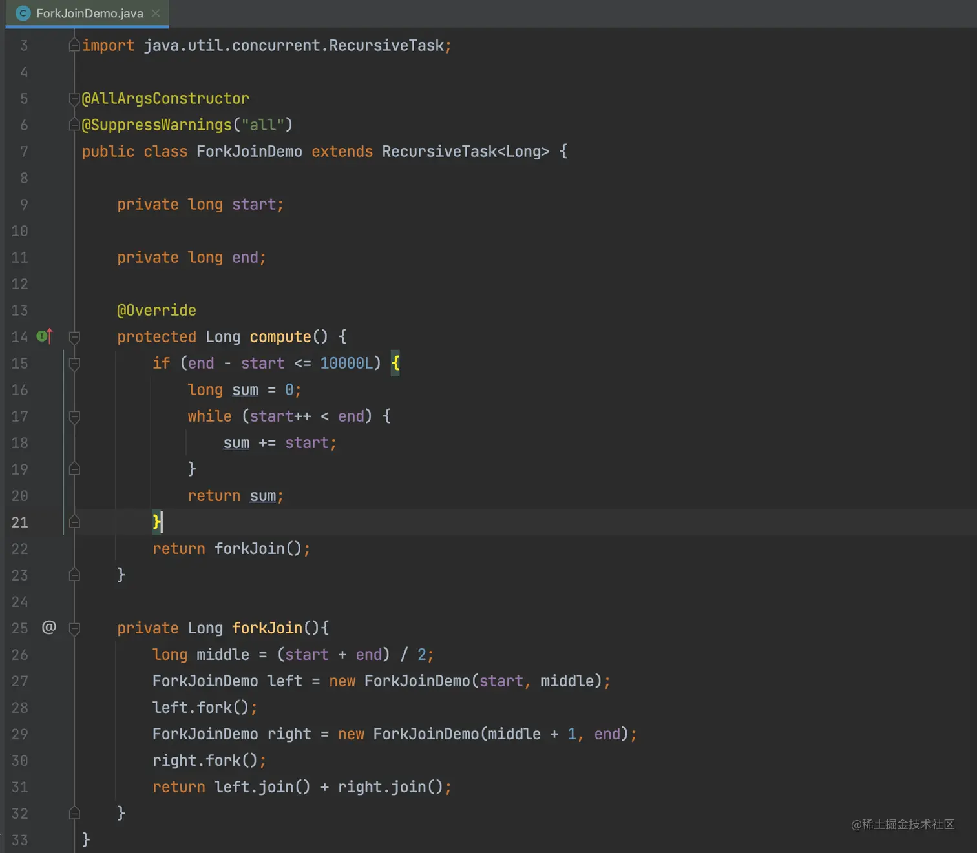Collapse the annotations fold marker at @AllArgsConstructor
This screenshot has width=977, height=853.
74,99
